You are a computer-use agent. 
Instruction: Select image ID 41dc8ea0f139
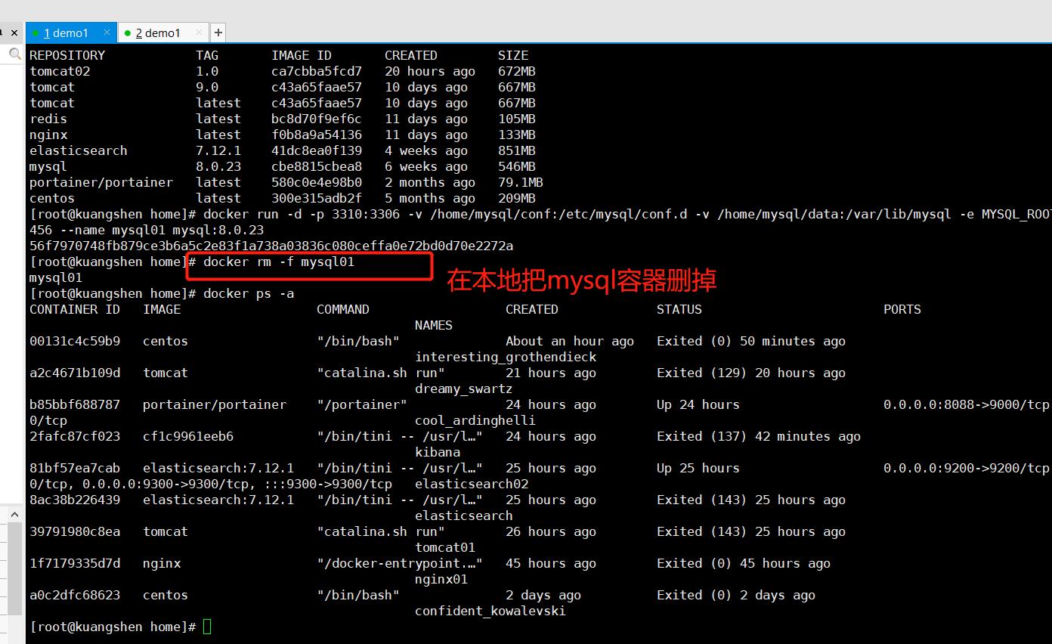point(317,150)
